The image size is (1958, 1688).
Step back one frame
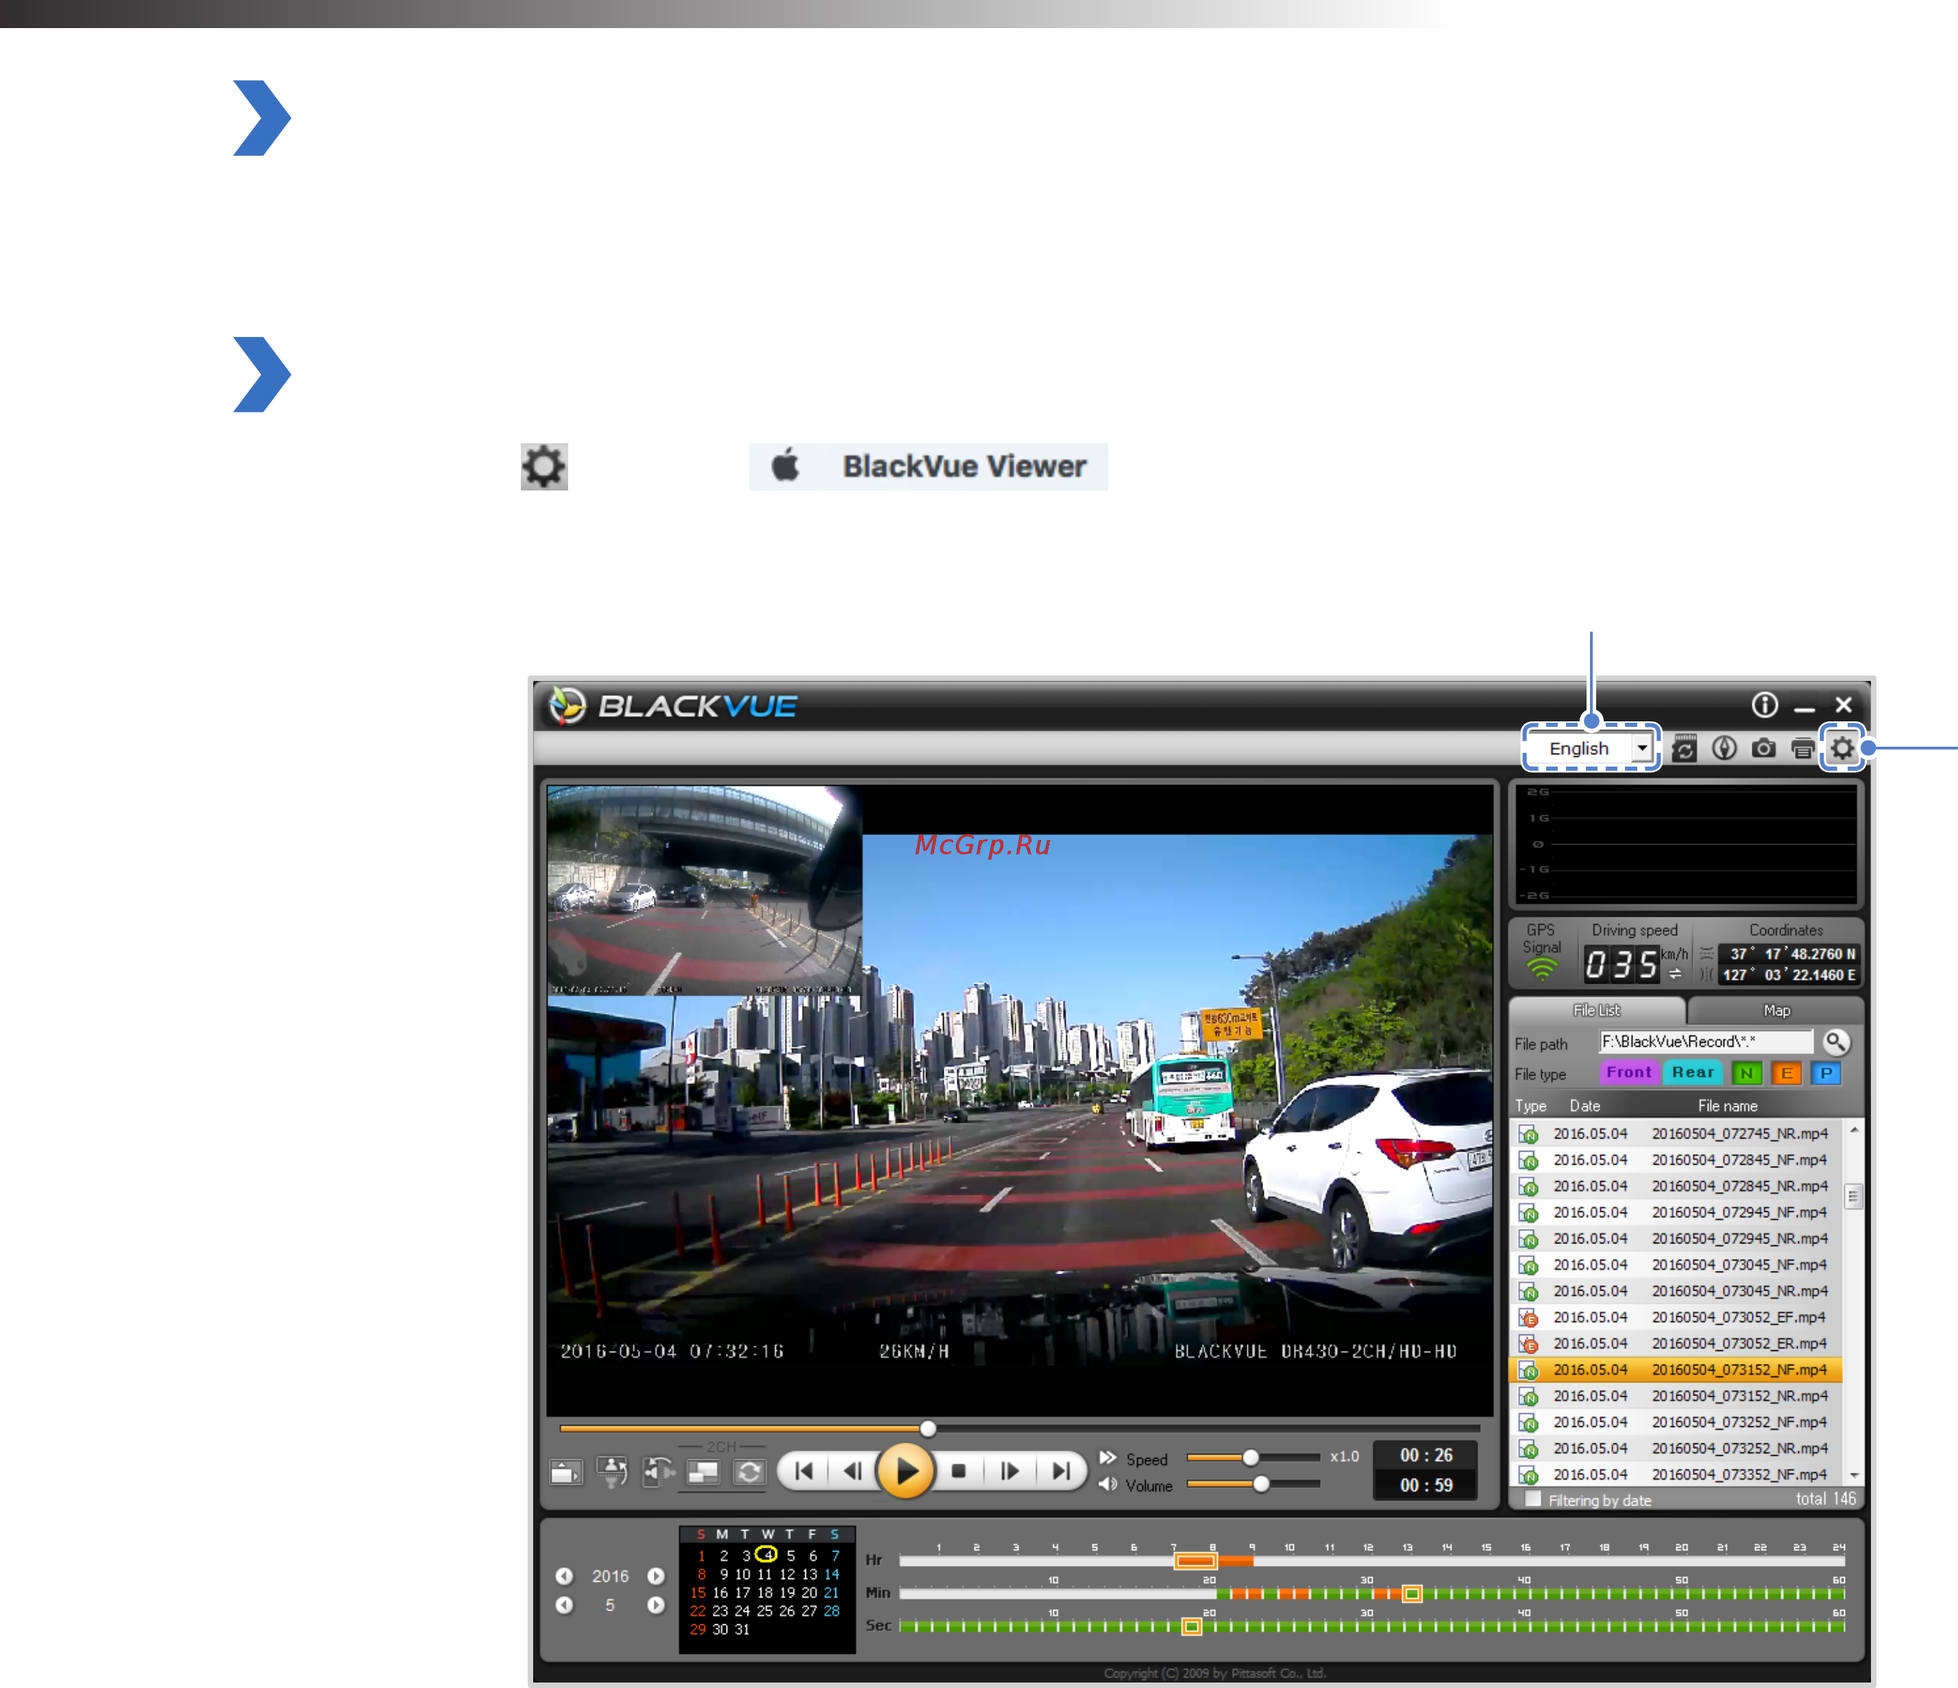(x=853, y=1471)
